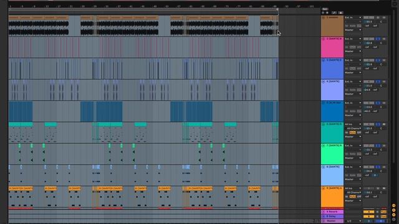Toggle track delay round button
The image size is (399, 224).
(393, 220)
